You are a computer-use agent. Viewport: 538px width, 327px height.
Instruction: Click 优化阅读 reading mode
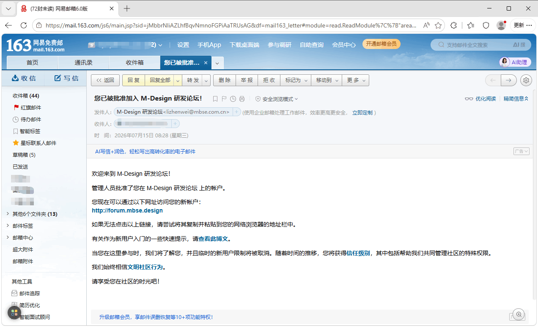(480, 99)
